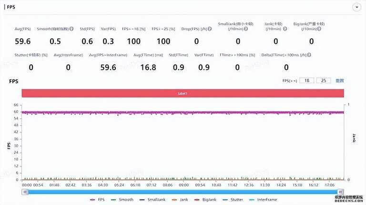Click the Std(FTime) value 0.9

[178, 68]
